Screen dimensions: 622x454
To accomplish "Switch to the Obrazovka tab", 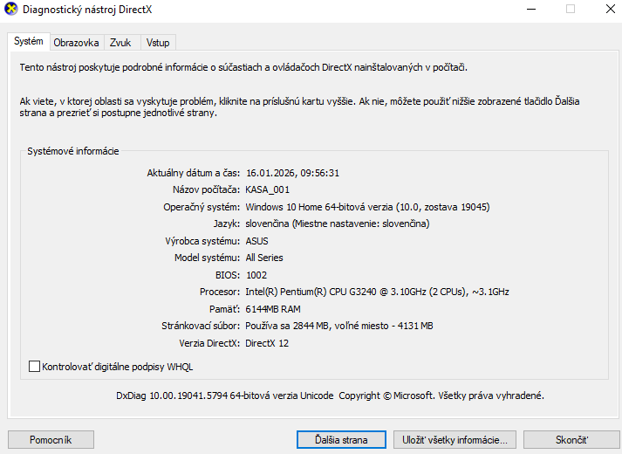I will point(76,43).
